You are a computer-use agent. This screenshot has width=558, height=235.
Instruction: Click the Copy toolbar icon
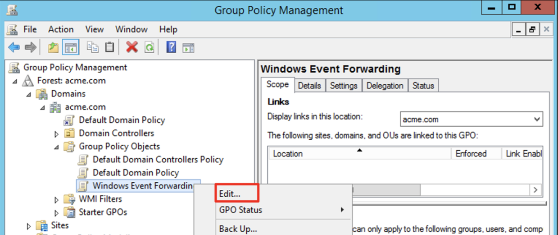pos(92,47)
